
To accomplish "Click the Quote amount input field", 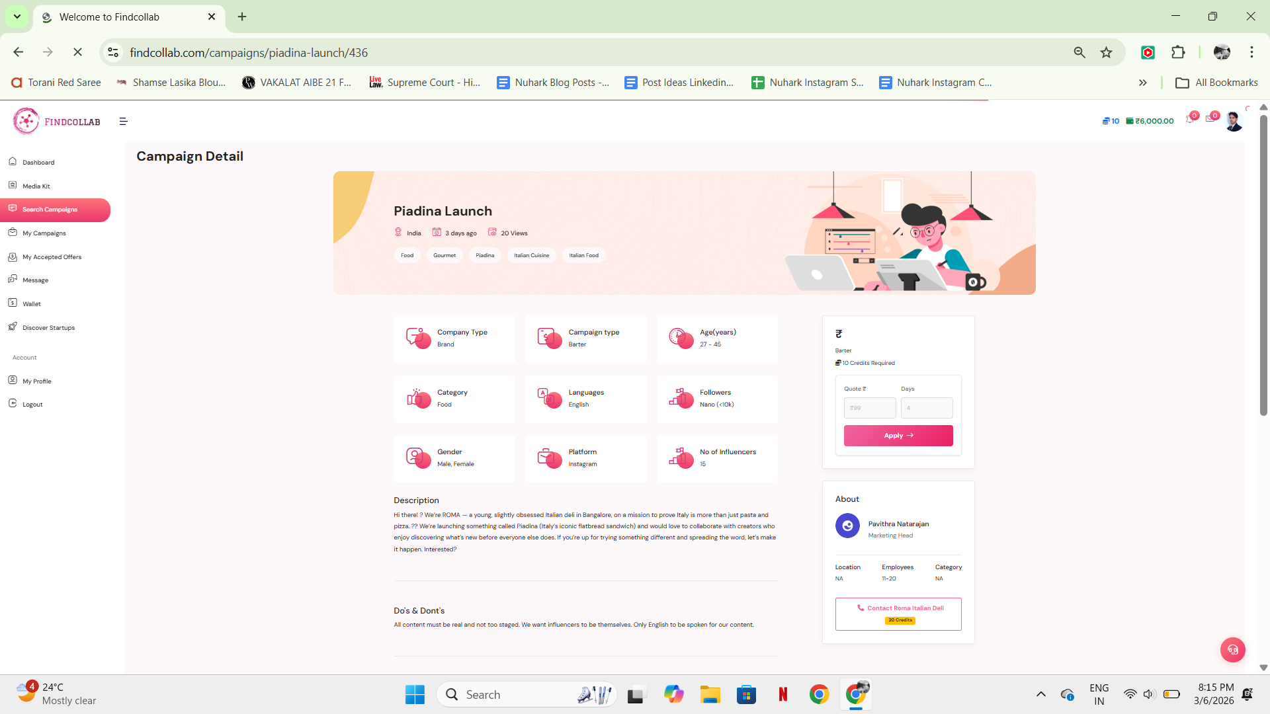I will click(x=870, y=408).
